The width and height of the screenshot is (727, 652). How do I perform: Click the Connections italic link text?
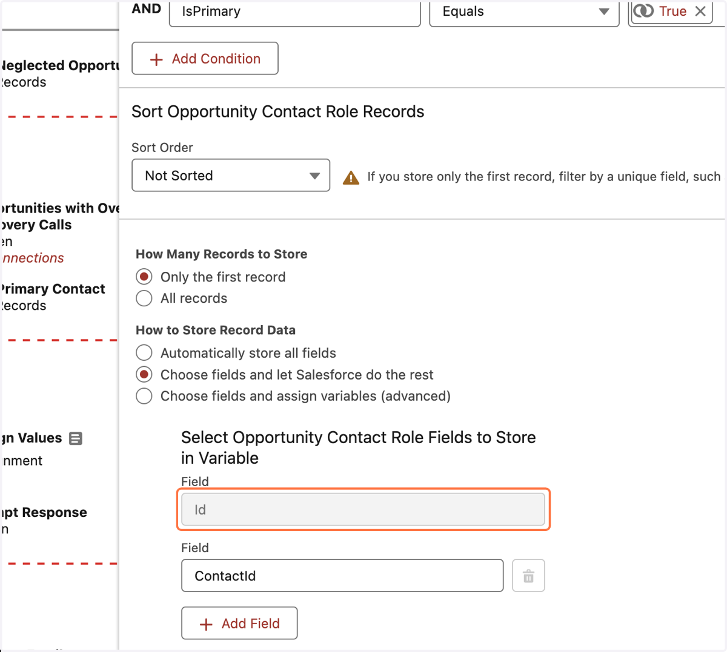(x=32, y=258)
